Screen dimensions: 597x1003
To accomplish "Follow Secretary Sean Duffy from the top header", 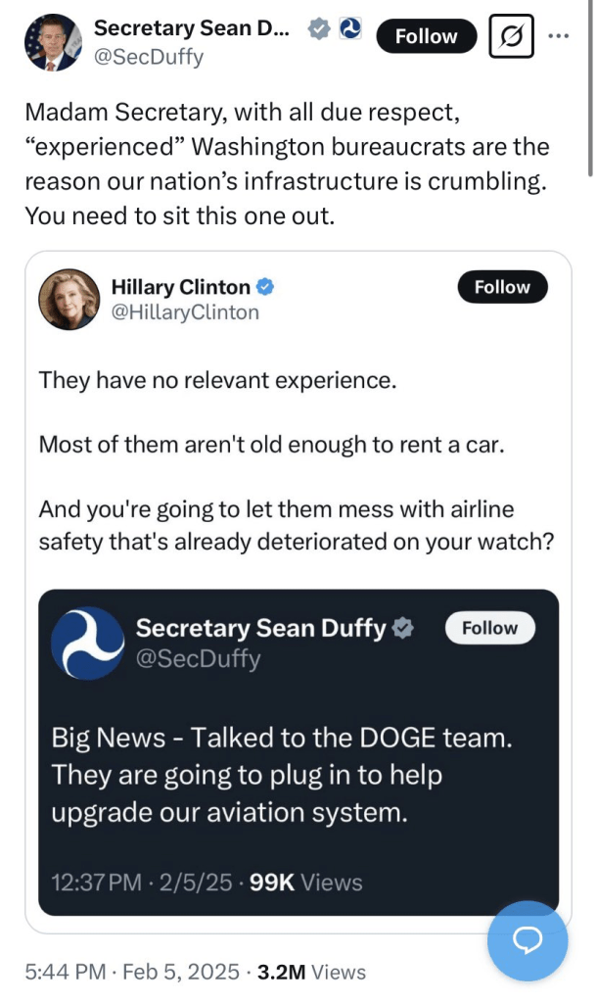I will pyautogui.click(x=426, y=37).
